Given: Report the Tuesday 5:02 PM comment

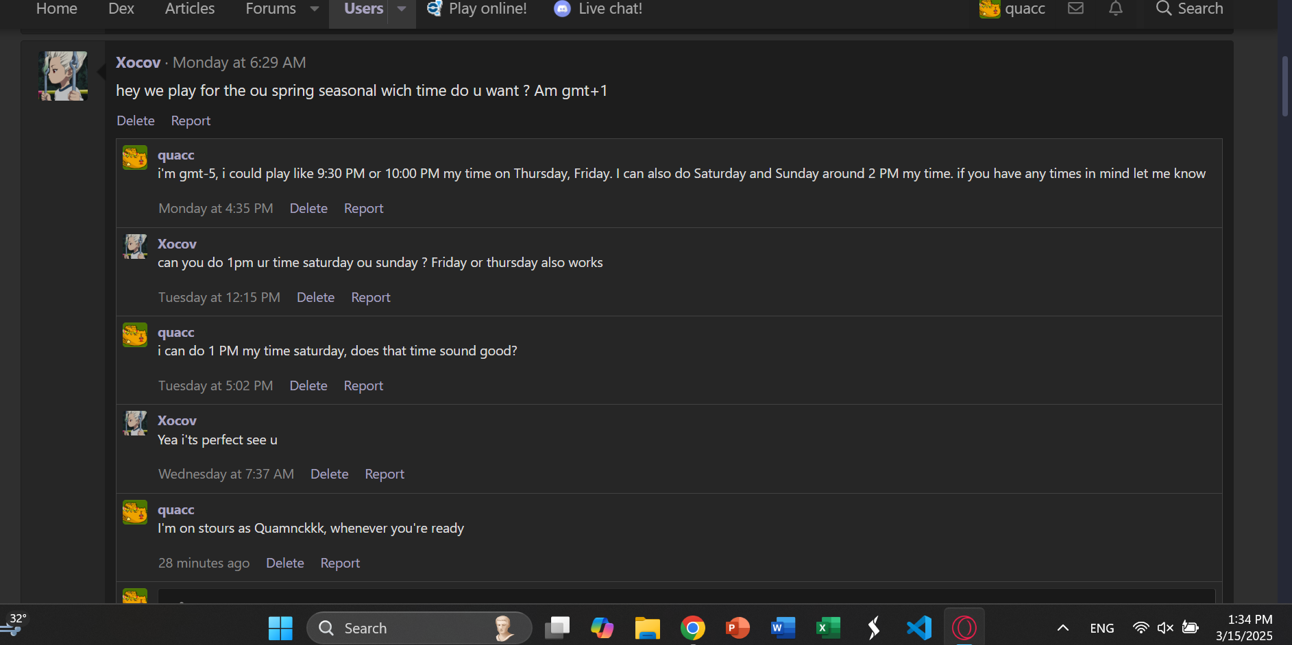Looking at the screenshot, I should click(x=363, y=385).
